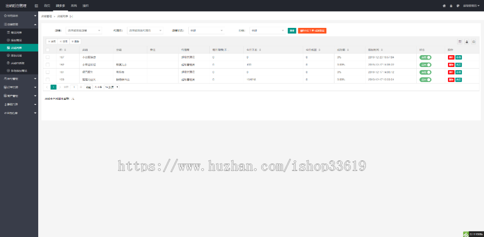Switch to the 插件 top tab
This screenshot has width=484, height=237.
tap(86, 5)
